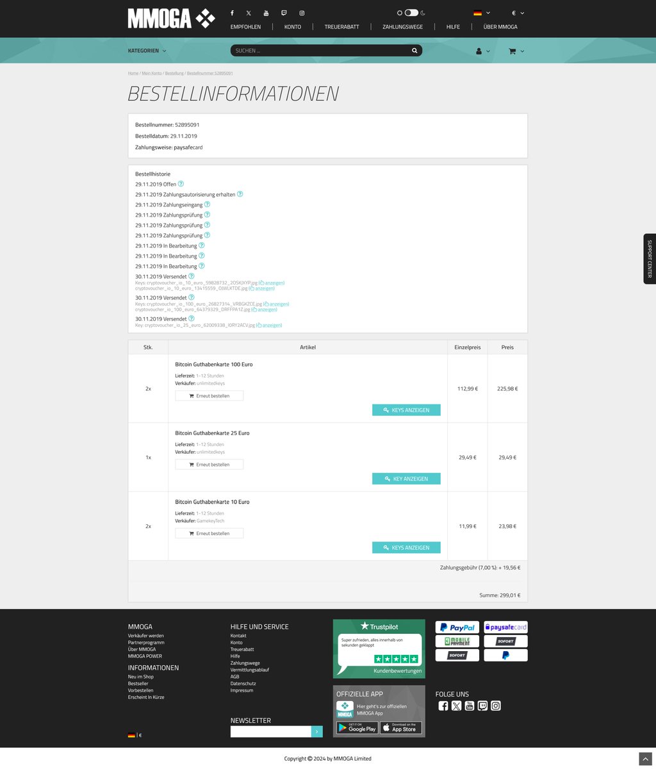Click the MMOGA app icon under Offizielle App
Image resolution: width=656 pixels, height=769 pixels.
click(345, 709)
